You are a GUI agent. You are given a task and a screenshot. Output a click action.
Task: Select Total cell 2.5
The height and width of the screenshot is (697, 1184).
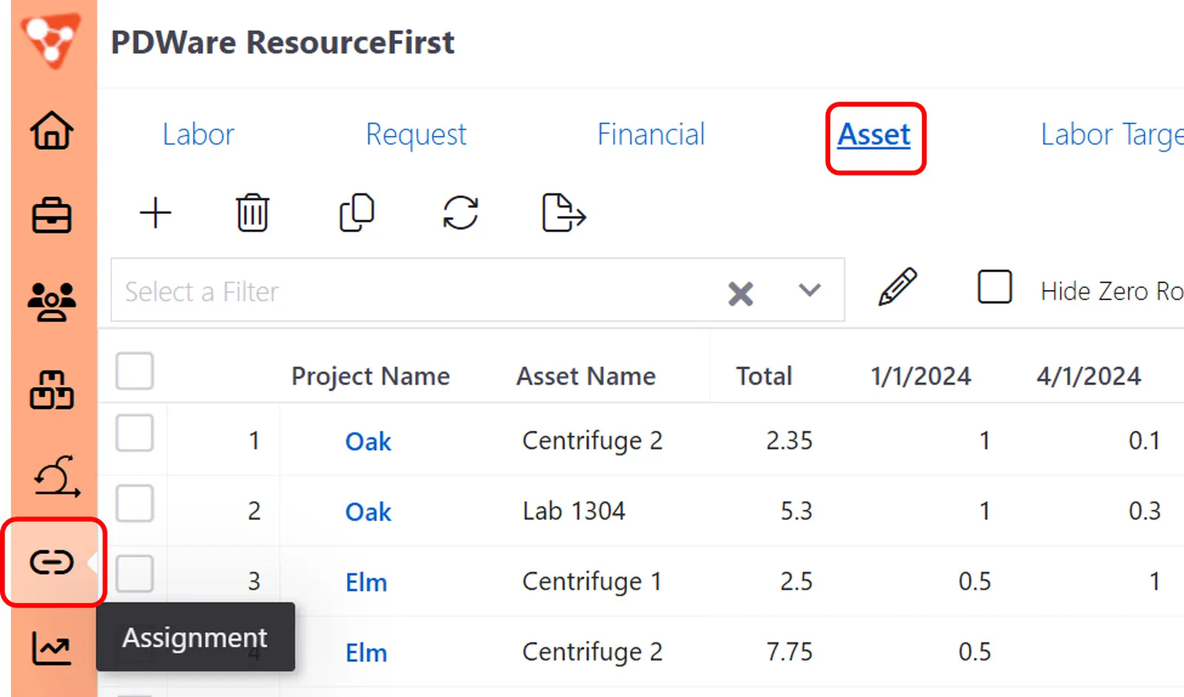796,582
